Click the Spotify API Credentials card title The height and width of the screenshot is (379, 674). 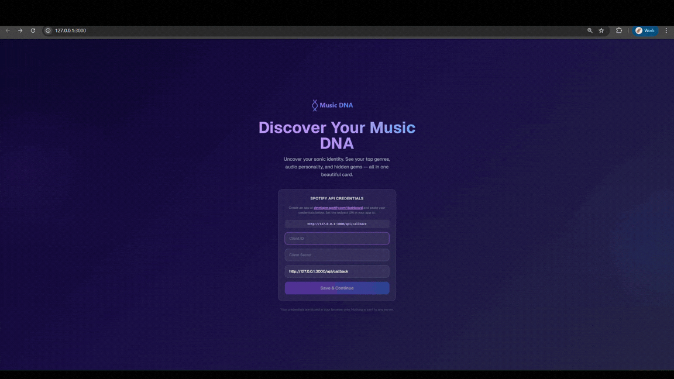pos(336,198)
